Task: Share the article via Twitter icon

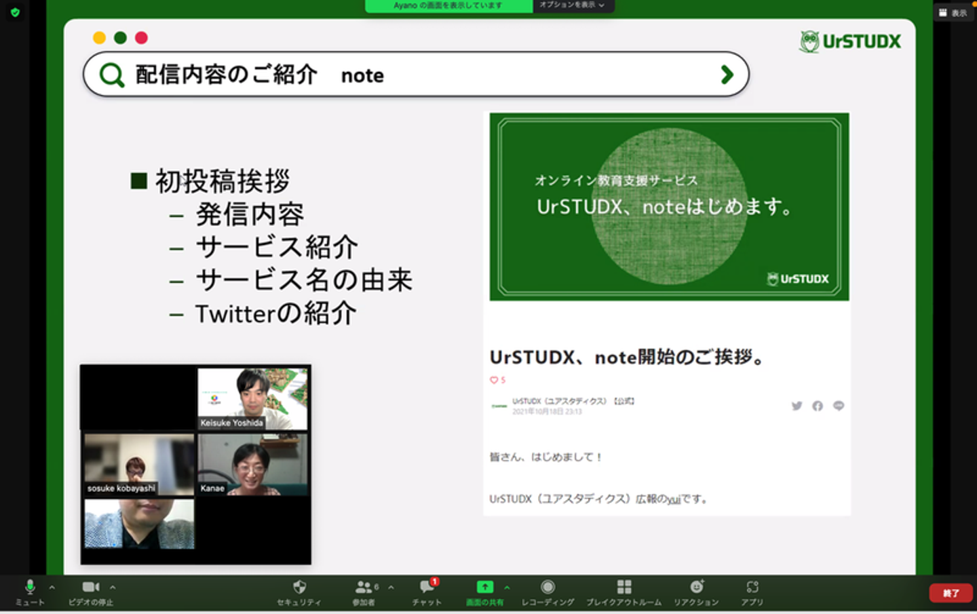Action: pos(797,406)
